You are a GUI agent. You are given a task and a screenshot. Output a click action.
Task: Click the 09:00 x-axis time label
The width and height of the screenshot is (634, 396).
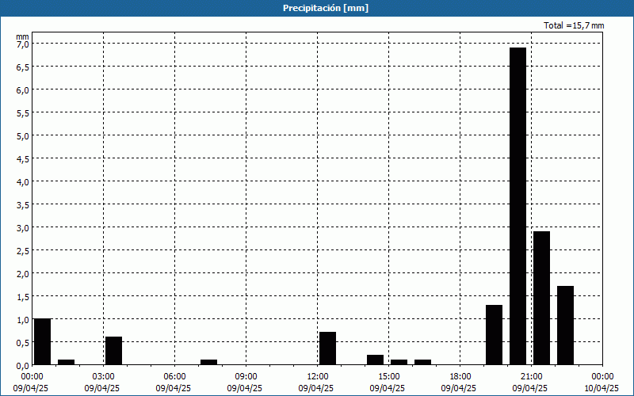coord(246,377)
